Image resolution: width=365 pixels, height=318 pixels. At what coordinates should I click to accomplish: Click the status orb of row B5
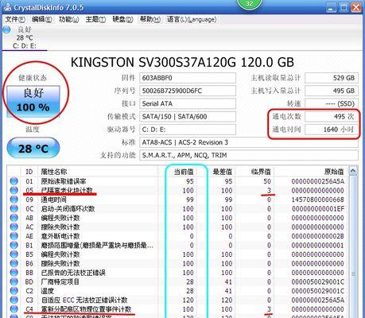click(14, 254)
